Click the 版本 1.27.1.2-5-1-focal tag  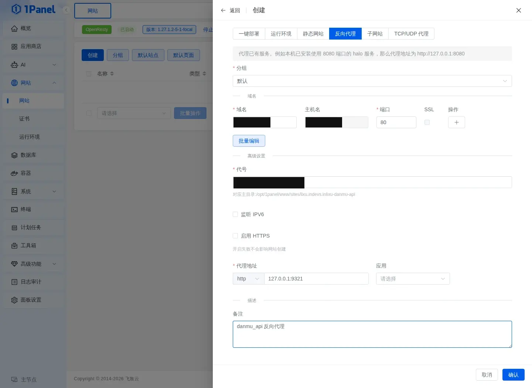(169, 30)
